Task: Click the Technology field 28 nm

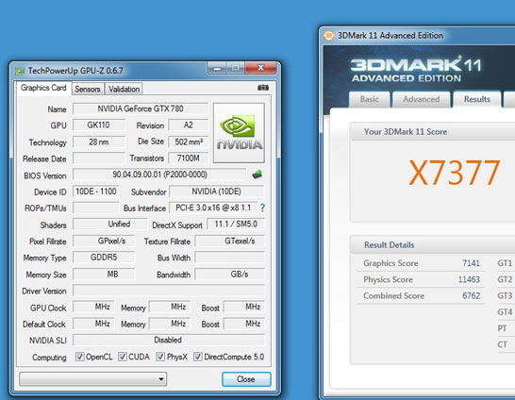Action: pos(98,142)
